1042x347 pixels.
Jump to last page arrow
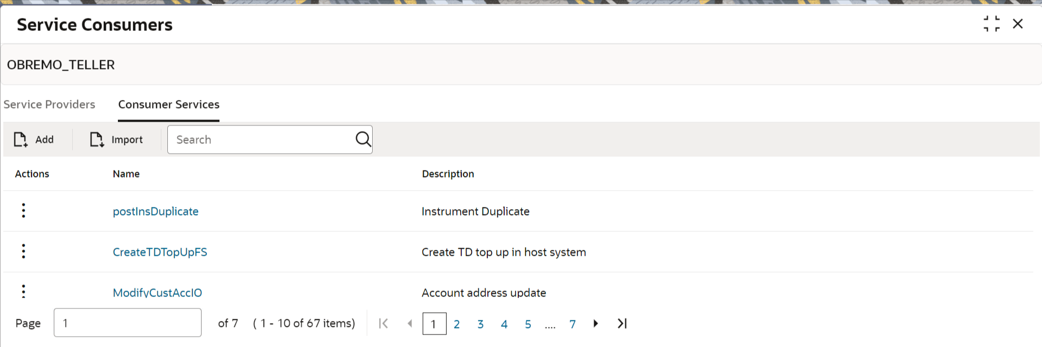tap(623, 324)
